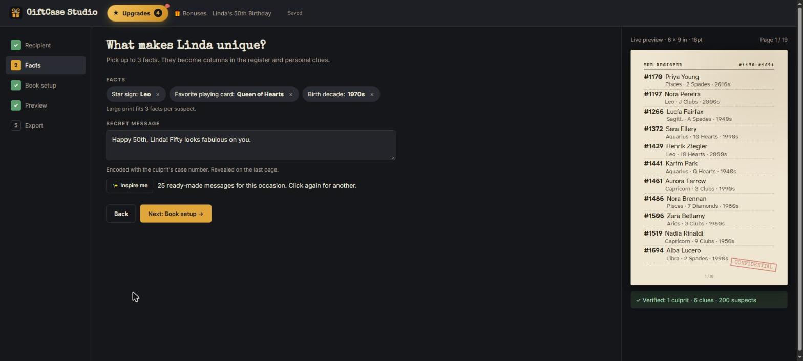Switch to the Preview step
This screenshot has height=361, width=803.
point(46,105)
